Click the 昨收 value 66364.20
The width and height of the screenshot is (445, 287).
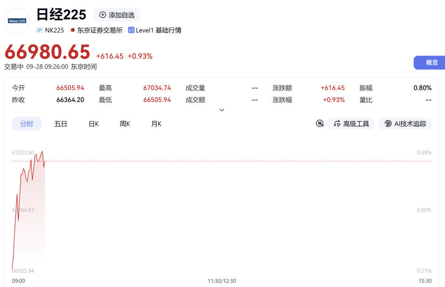click(70, 100)
